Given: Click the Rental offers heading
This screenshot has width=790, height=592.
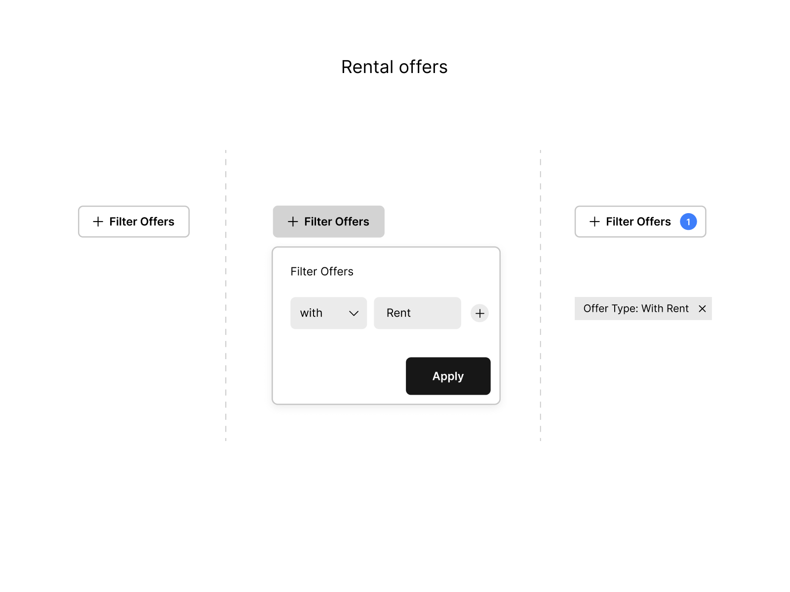Looking at the screenshot, I should 394,67.
